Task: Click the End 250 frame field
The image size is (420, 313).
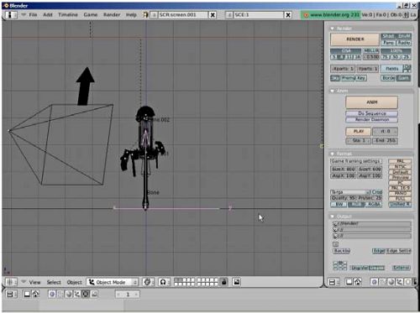Action: click(x=386, y=140)
